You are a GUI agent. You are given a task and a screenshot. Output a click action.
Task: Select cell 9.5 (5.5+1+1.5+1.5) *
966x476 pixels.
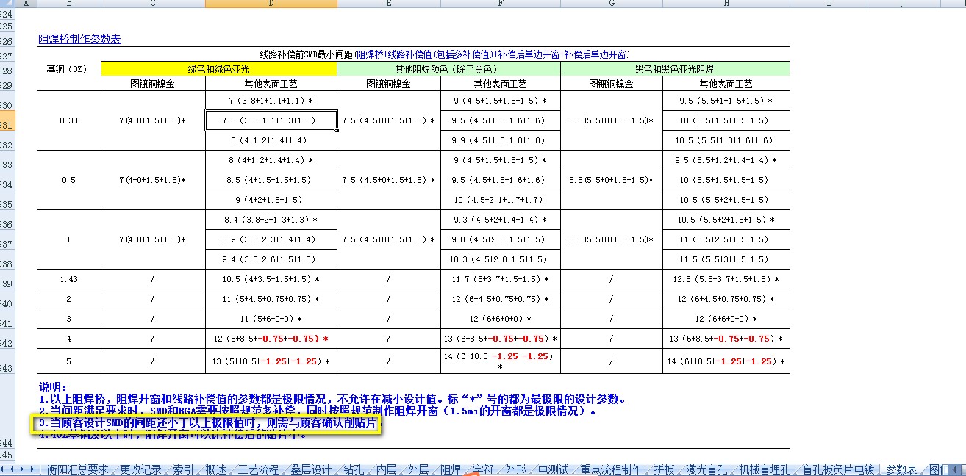pyautogui.click(x=726, y=101)
